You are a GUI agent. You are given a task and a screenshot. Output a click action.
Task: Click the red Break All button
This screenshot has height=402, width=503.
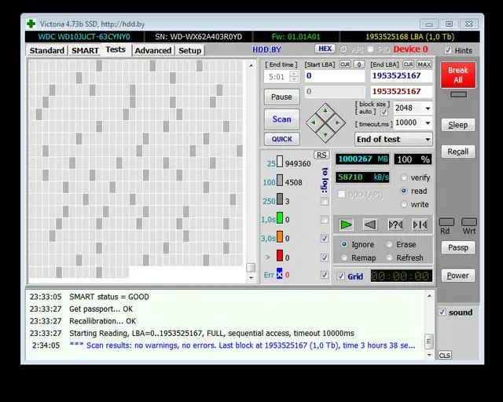[x=457, y=75]
